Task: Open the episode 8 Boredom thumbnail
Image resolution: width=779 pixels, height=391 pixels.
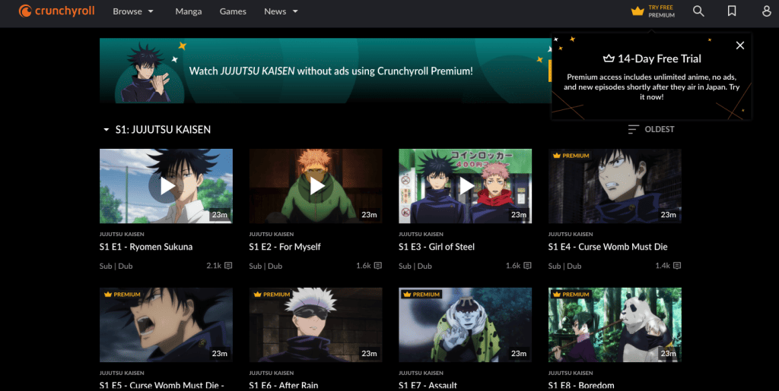Action: click(615, 325)
